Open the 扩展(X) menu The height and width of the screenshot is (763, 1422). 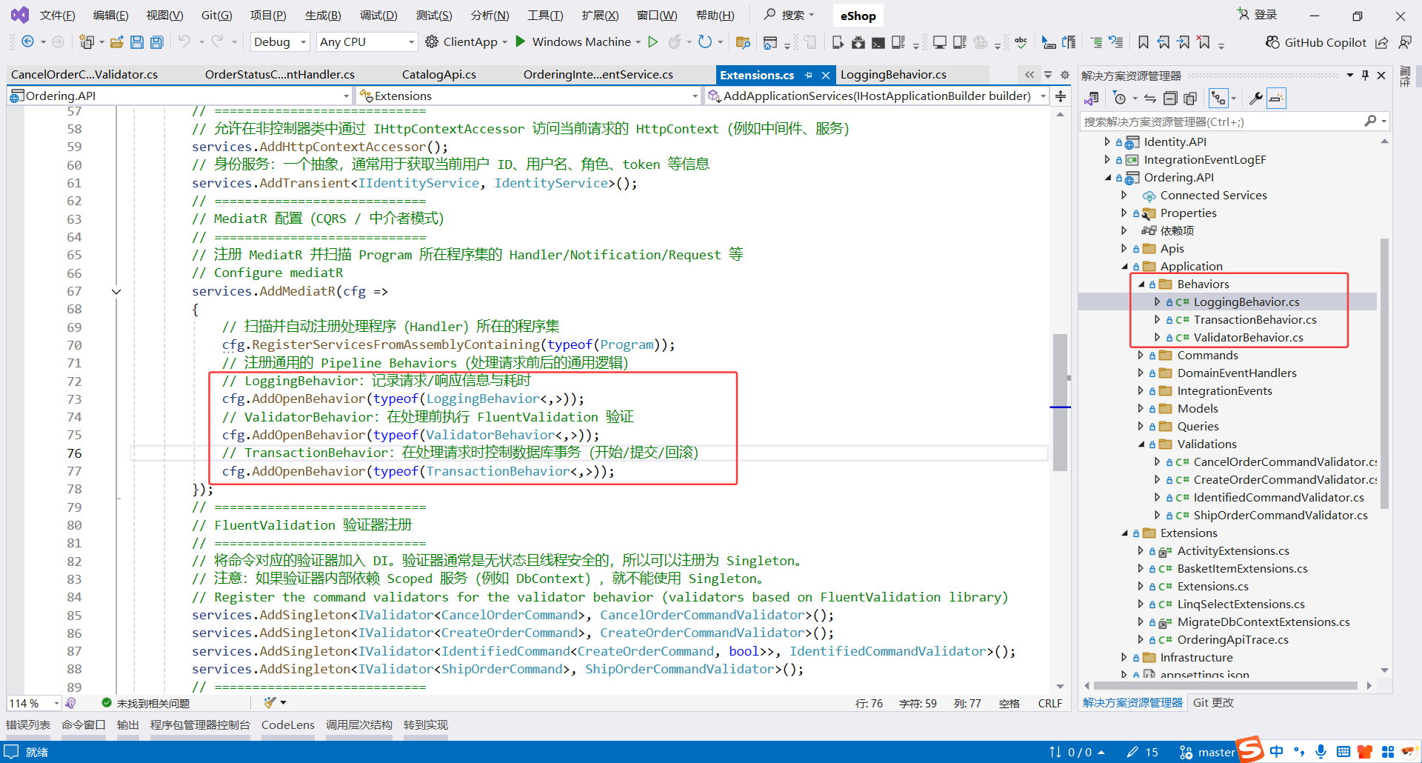[600, 16]
